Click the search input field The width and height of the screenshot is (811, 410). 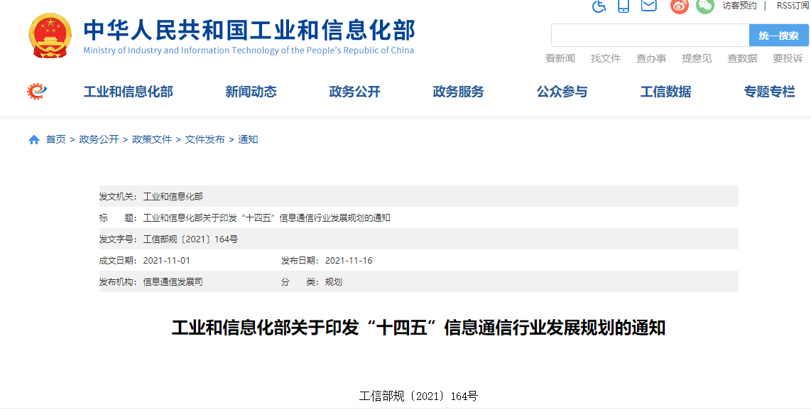650,36
